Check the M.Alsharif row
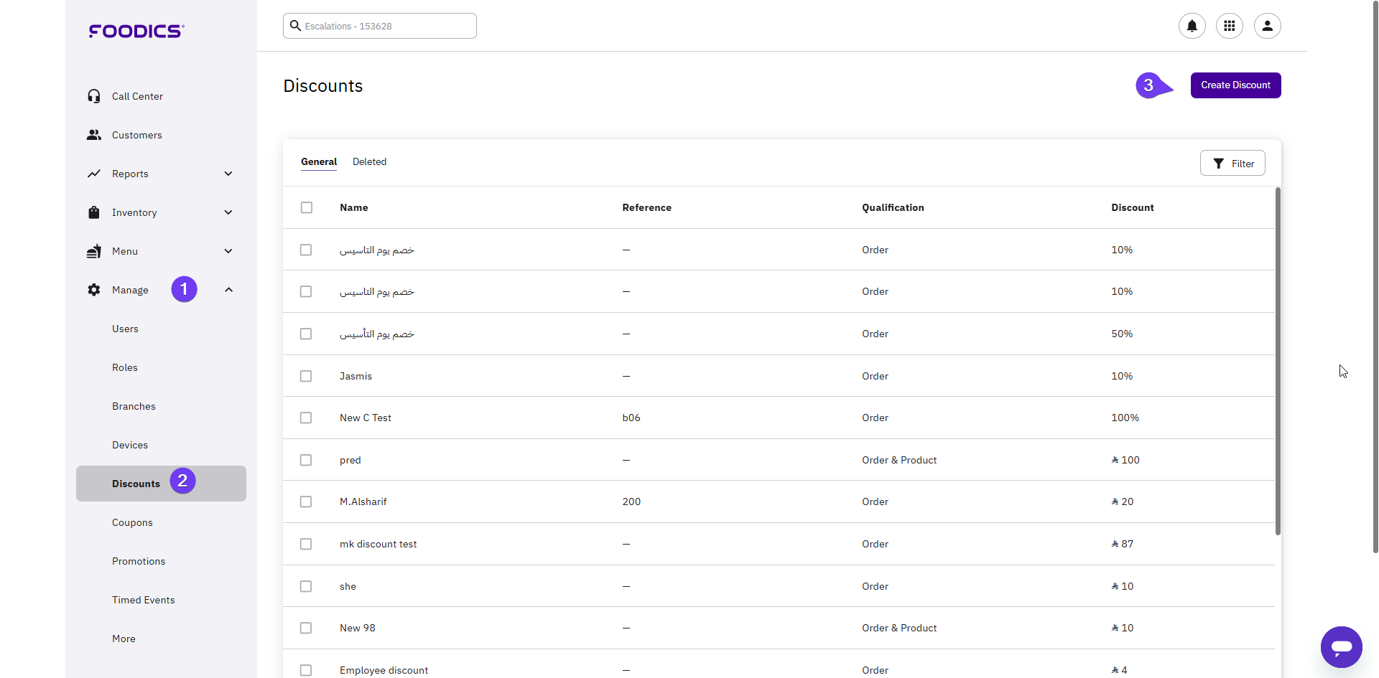This screenshot has height=678, width=1379. click(x=306, y=502)
